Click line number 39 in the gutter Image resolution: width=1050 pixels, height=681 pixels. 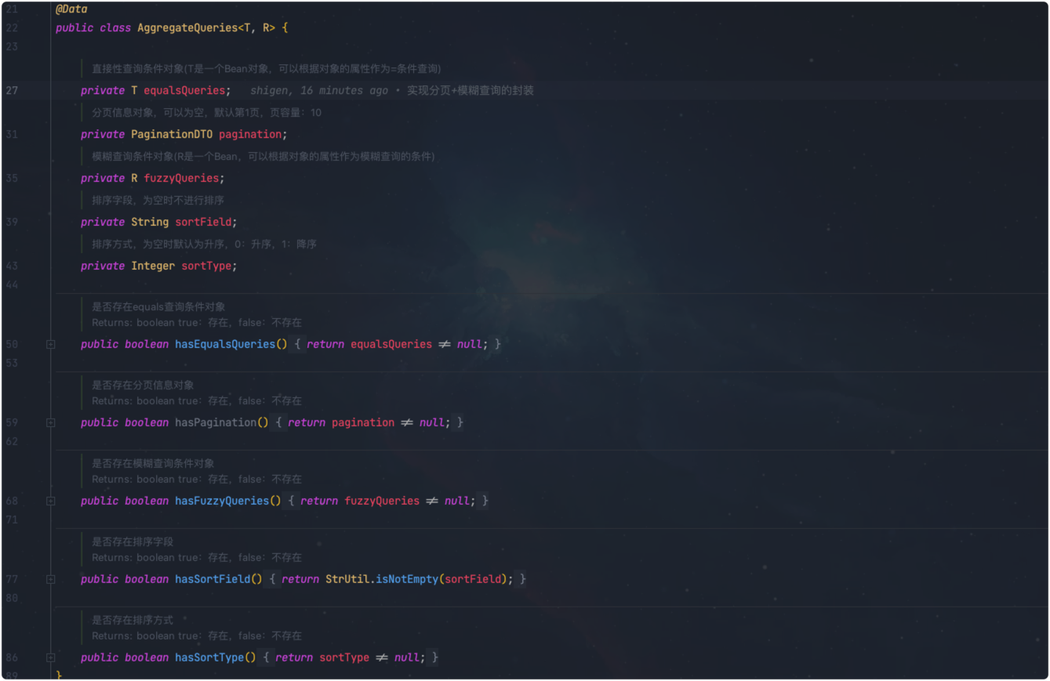11,223
